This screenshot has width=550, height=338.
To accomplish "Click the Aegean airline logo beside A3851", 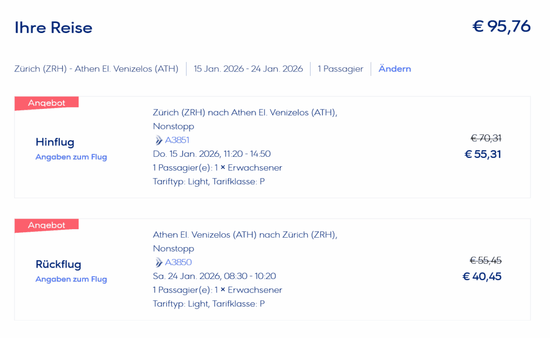I will pos(159,140).
